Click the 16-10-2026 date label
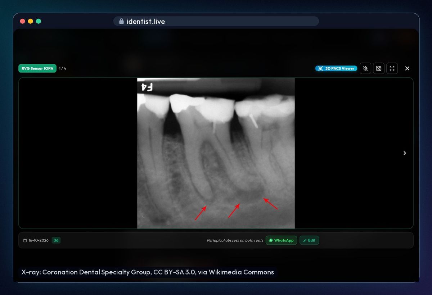This screenshot has width=432, height=295. pyautogui.click(x=39, y=240)
